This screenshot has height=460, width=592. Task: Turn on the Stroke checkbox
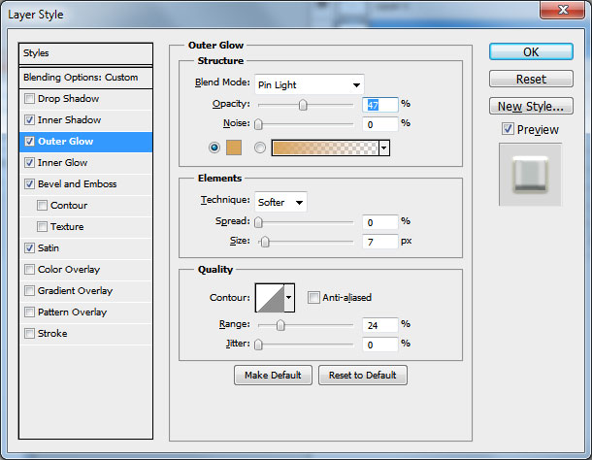(x=29, y=334)
